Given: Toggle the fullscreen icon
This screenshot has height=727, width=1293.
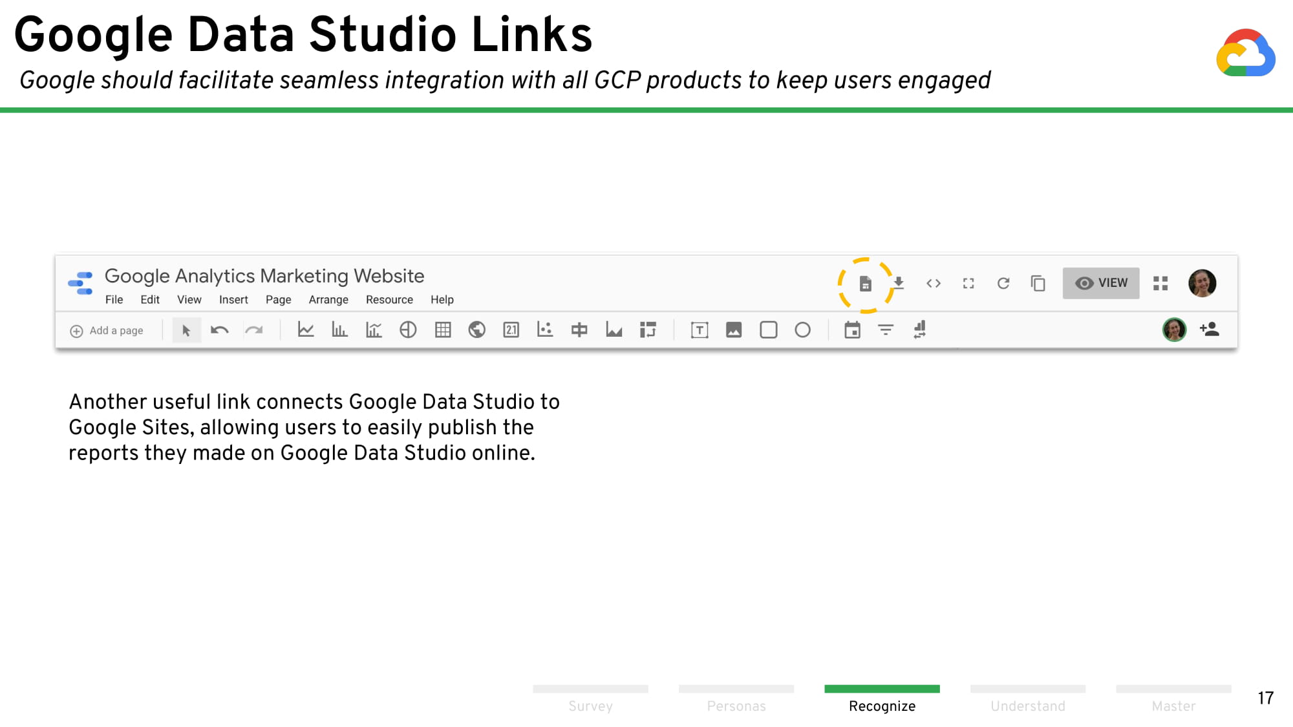Looking at the screenshot, I should tap(968, 283).
